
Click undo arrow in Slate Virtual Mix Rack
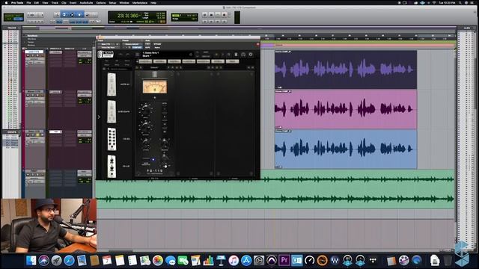click(x=120, y=55)
